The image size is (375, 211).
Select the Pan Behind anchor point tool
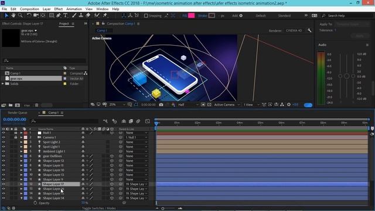[43, 16]
